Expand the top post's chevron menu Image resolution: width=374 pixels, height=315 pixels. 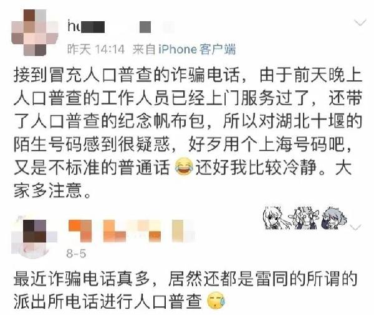360,23
